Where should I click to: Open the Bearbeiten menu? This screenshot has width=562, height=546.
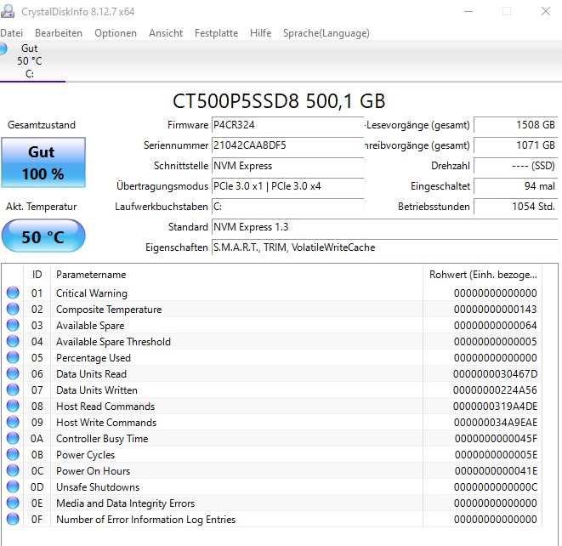point(59,33)
